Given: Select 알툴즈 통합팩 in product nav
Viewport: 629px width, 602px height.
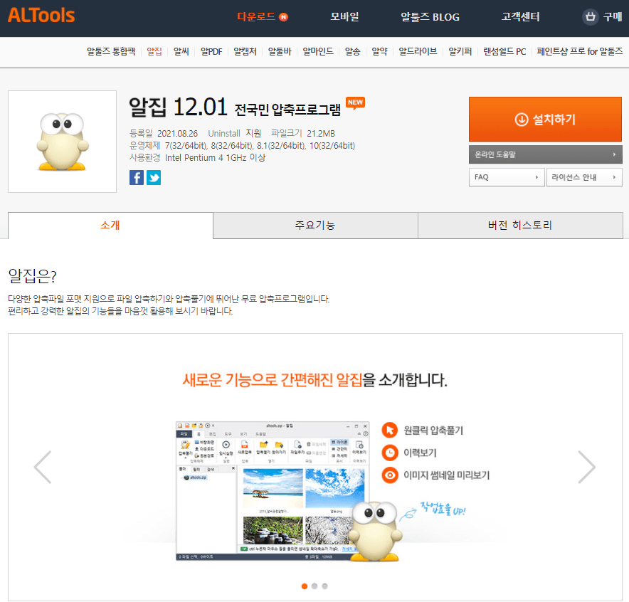Looking at the screenshot, I should tap(111, 51).
